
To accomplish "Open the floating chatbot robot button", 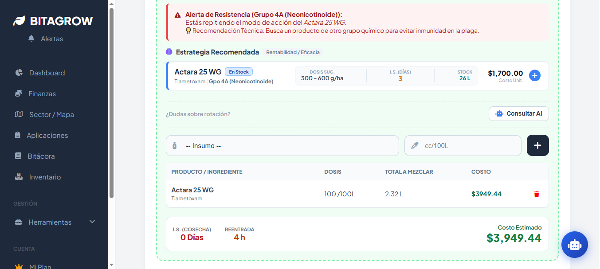I will tap(574, 245).
